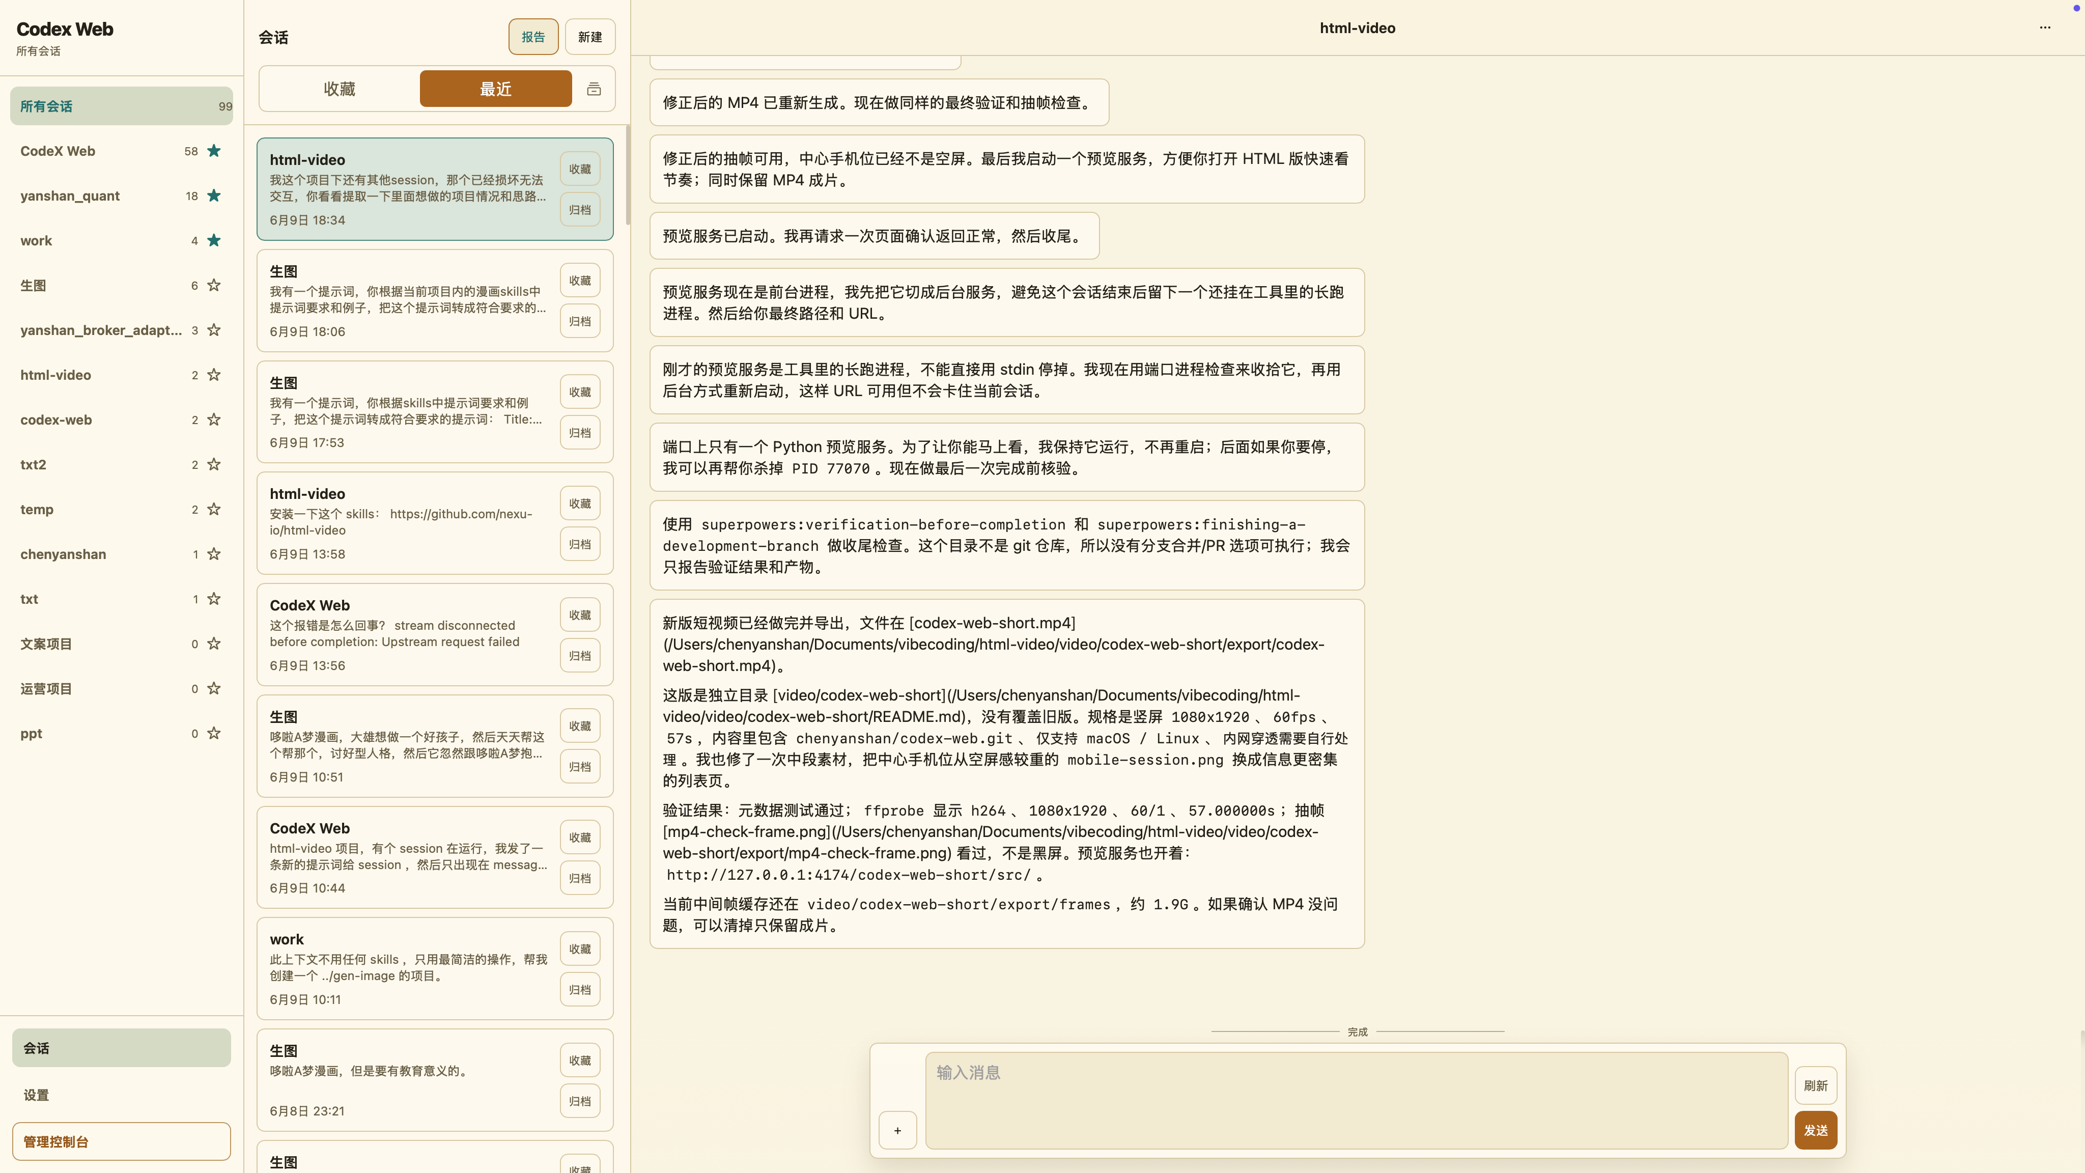Screen dimensions: 2085x1173
Task: Favorite the html-video 13:58 session
Action: click(579, 504)
